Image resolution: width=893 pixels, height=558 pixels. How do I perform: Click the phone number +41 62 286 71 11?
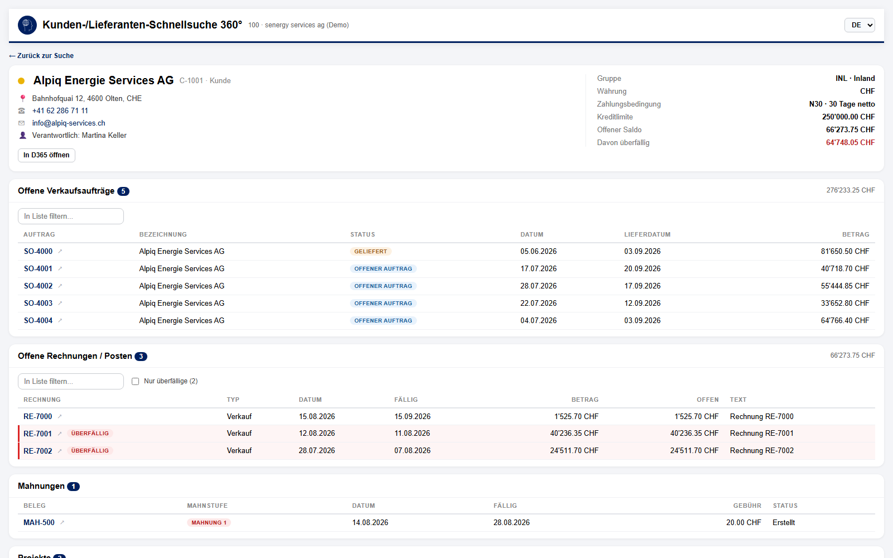click(60, 111)
